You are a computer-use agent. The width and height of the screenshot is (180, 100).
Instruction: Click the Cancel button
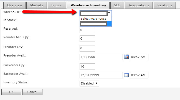click(x=32, y=92)
